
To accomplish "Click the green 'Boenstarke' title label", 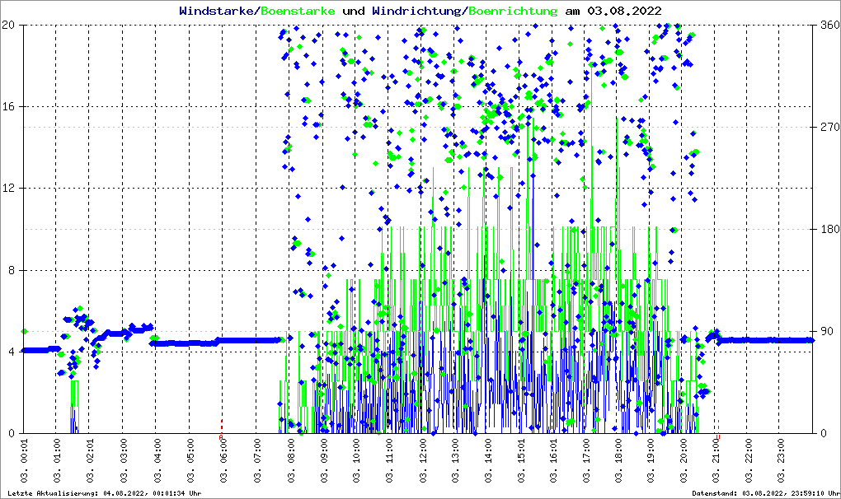I will click(x=298, y=11).
